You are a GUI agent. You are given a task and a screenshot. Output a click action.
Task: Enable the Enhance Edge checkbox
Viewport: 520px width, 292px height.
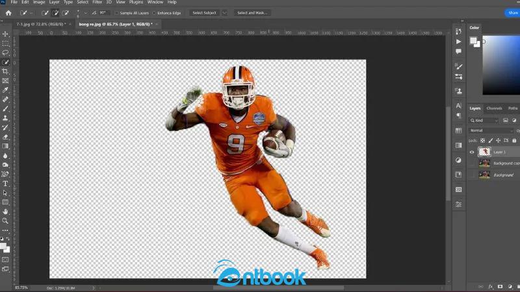153,13
